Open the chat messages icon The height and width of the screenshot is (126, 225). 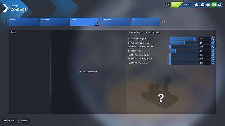pos(208,5)
